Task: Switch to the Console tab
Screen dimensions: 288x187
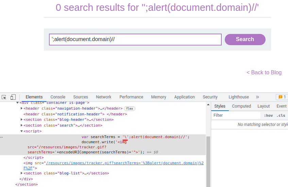Action: (58, 97)
